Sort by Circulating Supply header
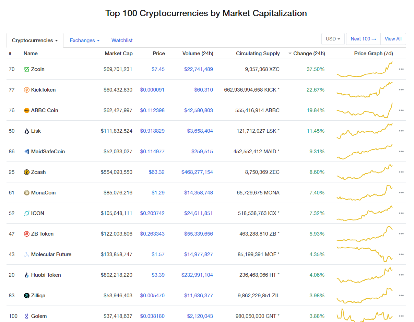 pyautogui.click(x=258, y=53)
